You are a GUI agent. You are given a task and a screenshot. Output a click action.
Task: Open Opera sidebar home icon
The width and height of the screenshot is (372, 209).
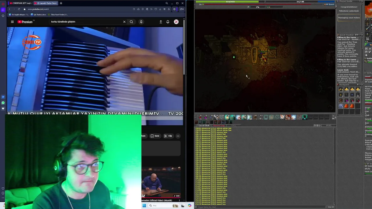pos(3,10)
